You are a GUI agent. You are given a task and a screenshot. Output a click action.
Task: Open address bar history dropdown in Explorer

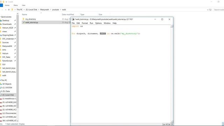point(208,10)
